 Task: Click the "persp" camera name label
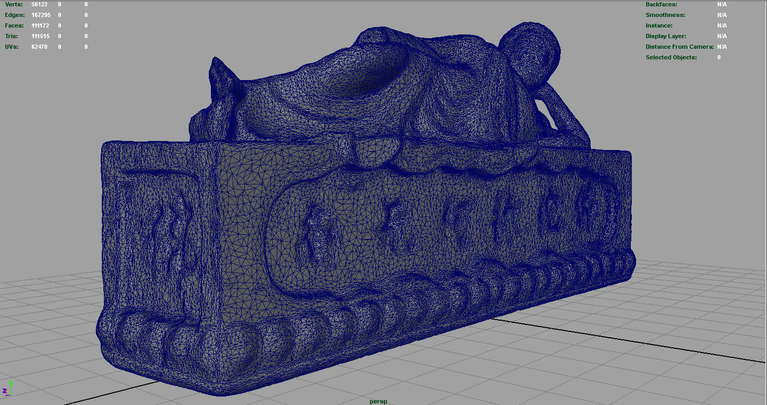click(x=378, y=401)
